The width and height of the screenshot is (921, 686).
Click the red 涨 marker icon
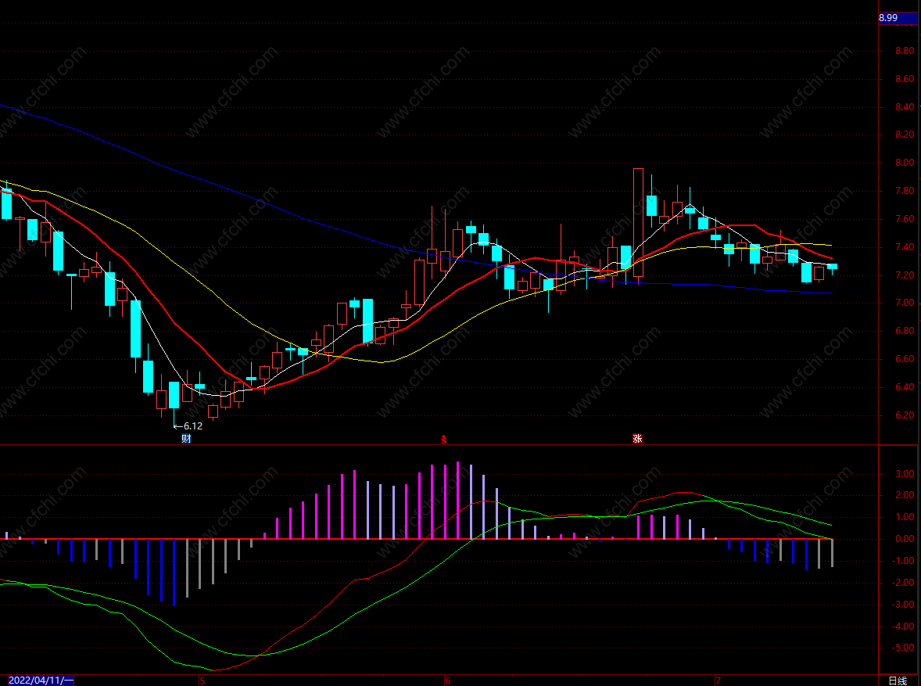point(637,439)
